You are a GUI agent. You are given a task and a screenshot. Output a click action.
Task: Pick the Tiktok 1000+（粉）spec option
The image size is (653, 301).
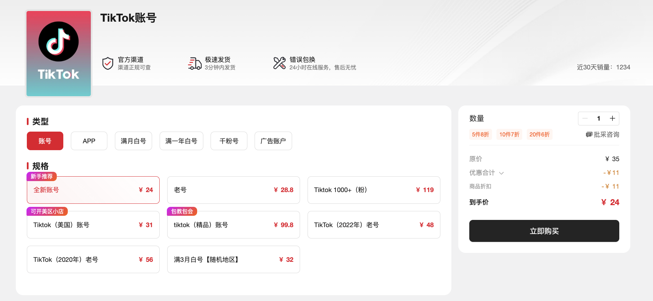374,190
